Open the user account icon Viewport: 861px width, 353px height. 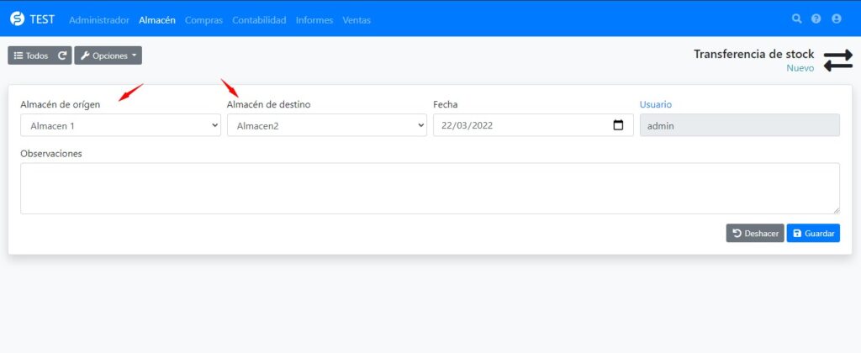836,18
